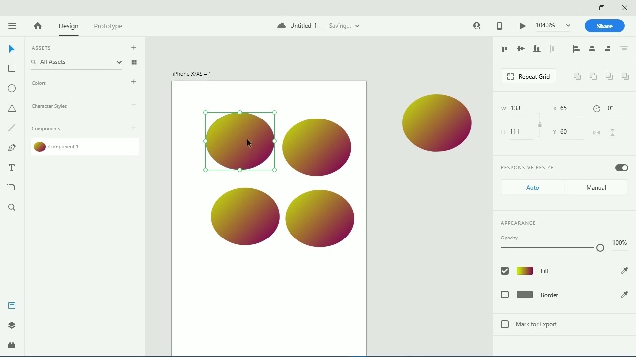The height and width of the screenshot is (357, 636).
Task: Toggle the aspect ratio lock
Action: click(540, 124)
